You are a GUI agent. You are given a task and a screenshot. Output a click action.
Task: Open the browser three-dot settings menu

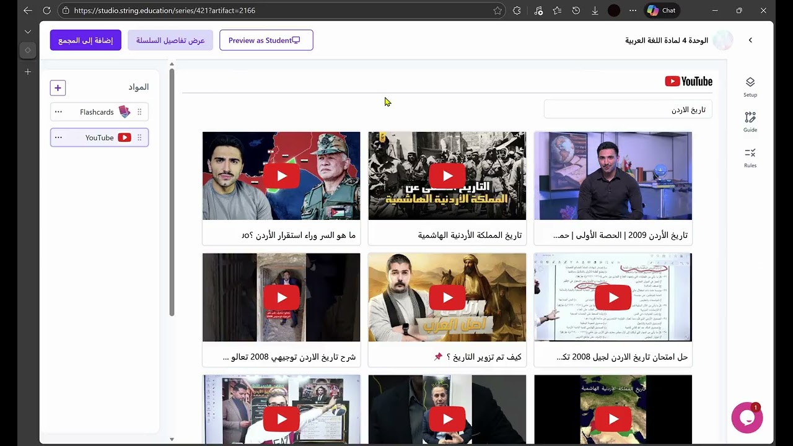click(633, 11)
